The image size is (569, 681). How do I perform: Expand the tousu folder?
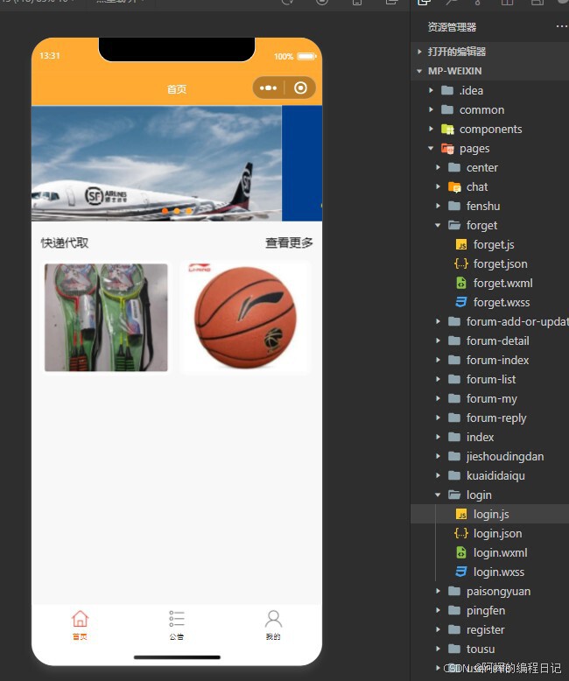[489, 649]
